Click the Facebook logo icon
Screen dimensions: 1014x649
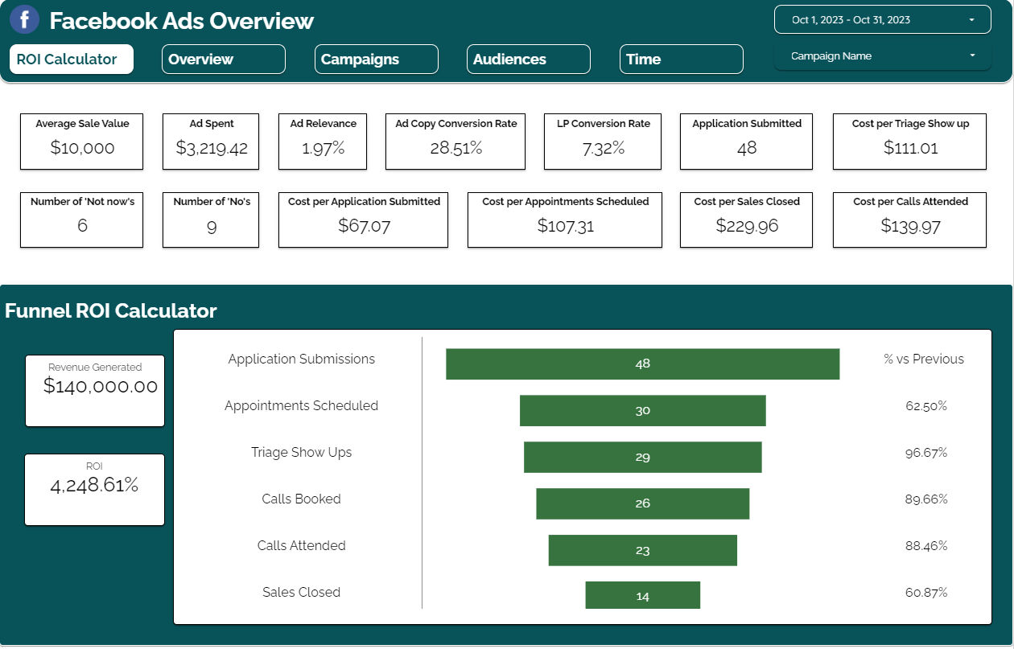click(25, 18)
